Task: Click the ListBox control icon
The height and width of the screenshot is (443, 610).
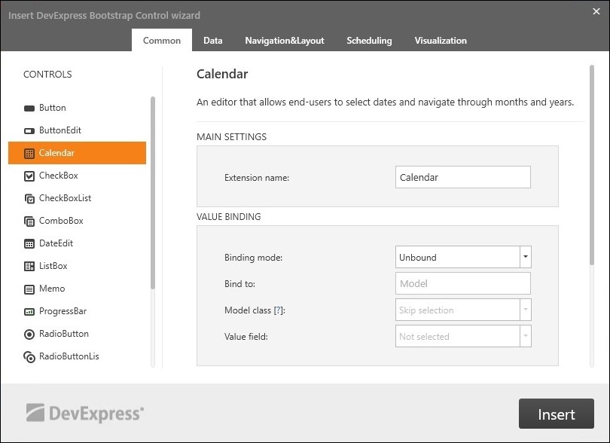Action: pyautogui.click(x=29, y=266)
